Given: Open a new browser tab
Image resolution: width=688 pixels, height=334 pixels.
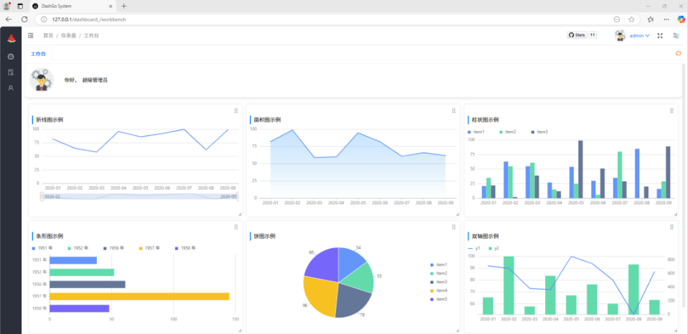Looking at the screenshot, I should 124,6.
